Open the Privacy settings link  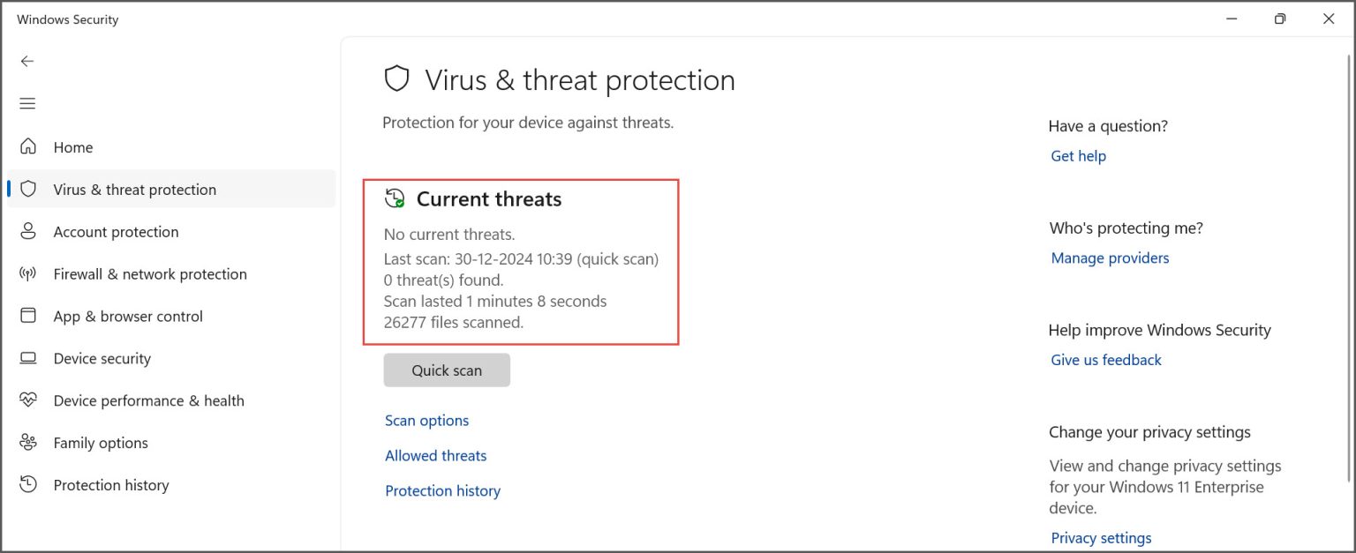click(1101, 538)
